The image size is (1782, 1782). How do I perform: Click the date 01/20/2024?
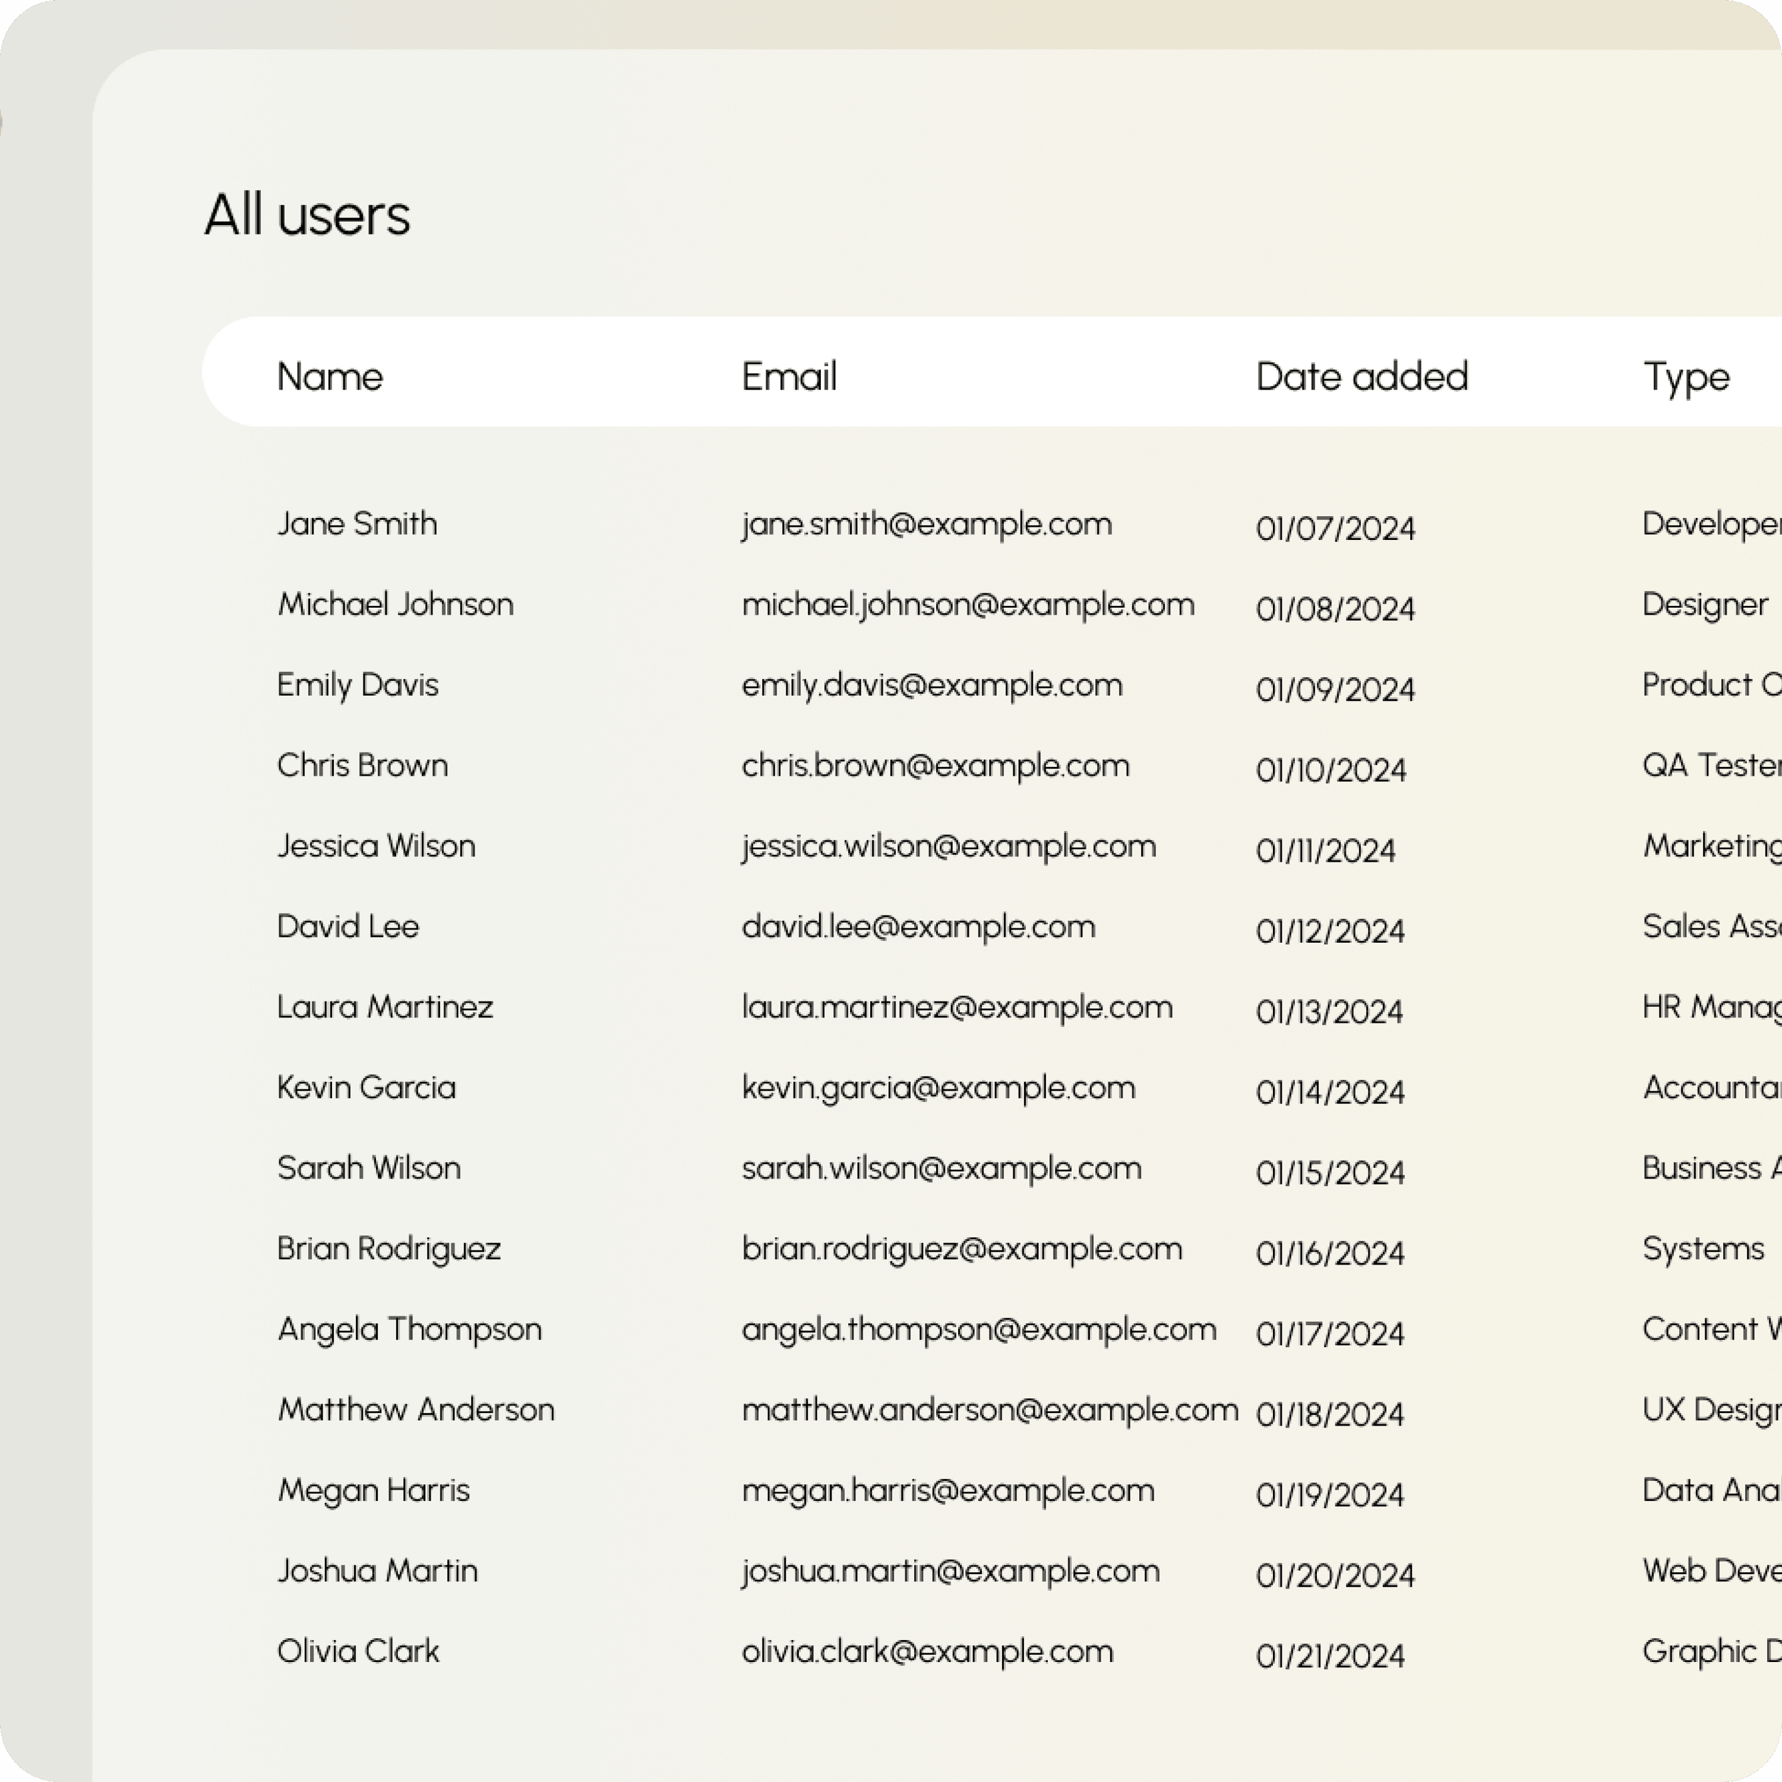pos(1335,1575)
